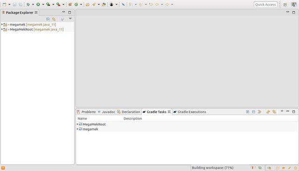Click the New wizard toolbar icon

point(4,4)
